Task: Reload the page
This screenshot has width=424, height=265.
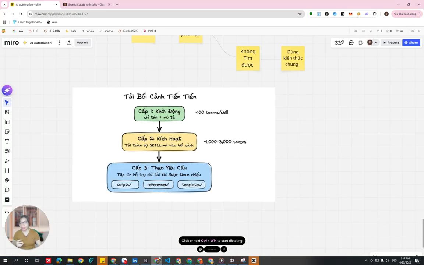Action: tap(21, 14)
